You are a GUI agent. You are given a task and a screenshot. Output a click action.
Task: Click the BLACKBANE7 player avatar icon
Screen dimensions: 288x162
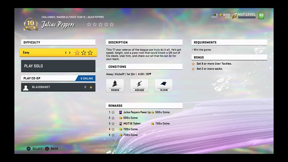tap(26, 88)
